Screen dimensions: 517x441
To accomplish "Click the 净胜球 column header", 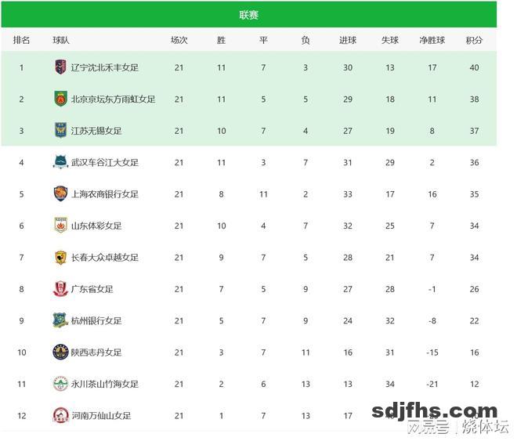I will [x=432, y=40].
